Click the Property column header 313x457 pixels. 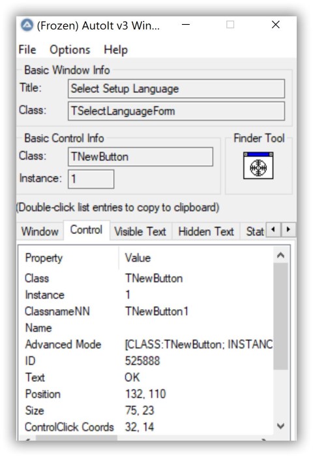pos(69,258)
